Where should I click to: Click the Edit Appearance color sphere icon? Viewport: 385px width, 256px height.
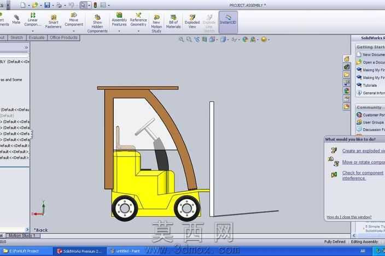(x=245, y=39)
